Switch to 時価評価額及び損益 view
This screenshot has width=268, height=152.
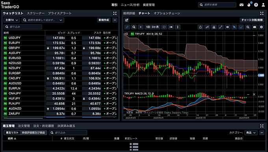click(x=33, y=133)
